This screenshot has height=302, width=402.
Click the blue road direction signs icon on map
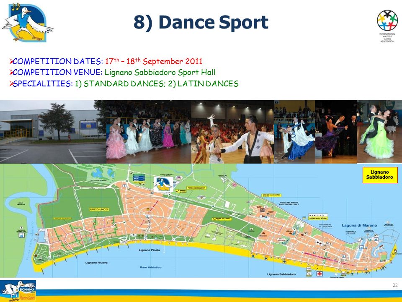(139, 179)
